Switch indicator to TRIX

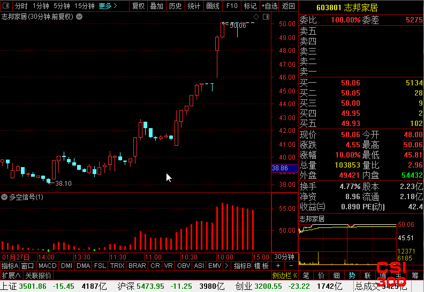coord(117,266)
